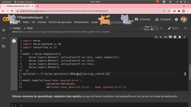This screenshot has width=191, height=107.
Task: Collapse the header with the chevron
Action: 185,28
